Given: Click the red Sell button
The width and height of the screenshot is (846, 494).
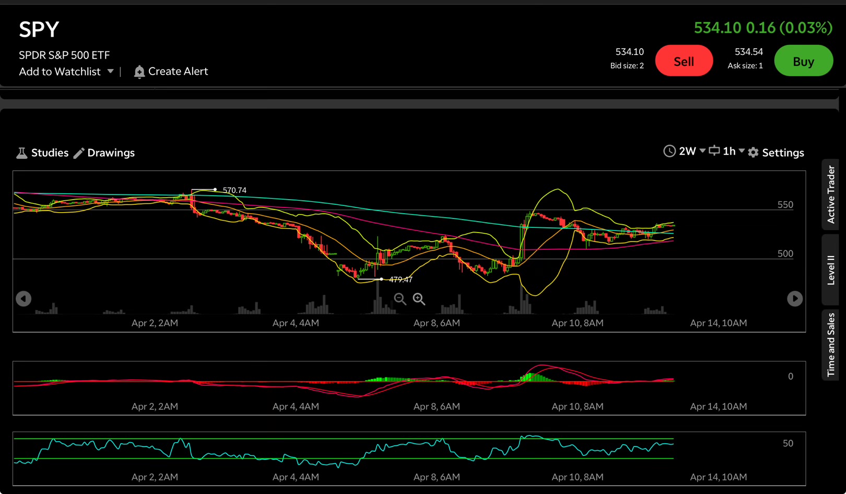Looking at the screenshot, I should [684, 61].
